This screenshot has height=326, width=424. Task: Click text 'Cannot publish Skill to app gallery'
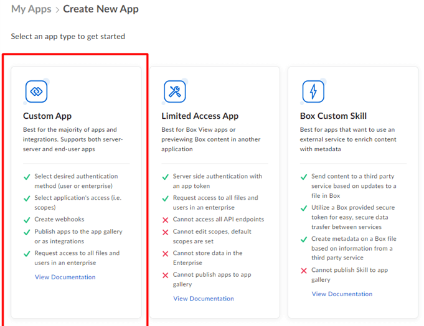(x=349, y=275)
